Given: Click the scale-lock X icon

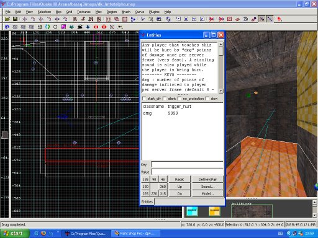Looking at the screenshot, I should pyautogui.click(x=186, y=19).
